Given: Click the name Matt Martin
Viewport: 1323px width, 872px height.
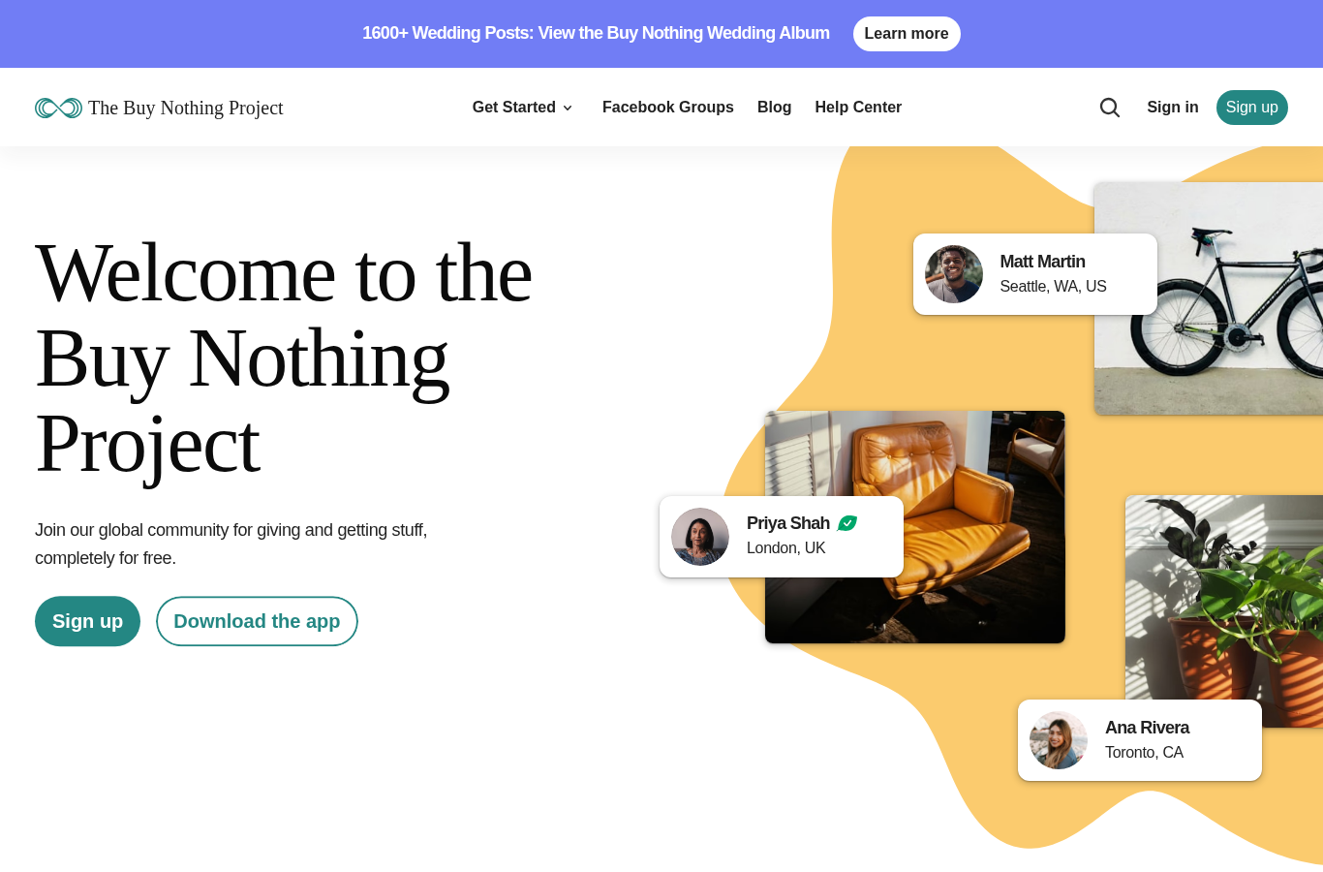Looking at the screenshot, I should [1042, 262].
